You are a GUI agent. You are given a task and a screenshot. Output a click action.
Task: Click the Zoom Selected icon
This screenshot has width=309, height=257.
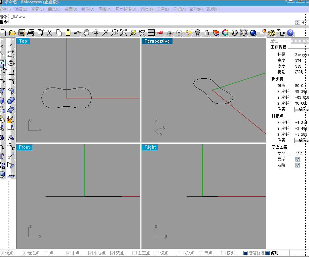(133, 33)
